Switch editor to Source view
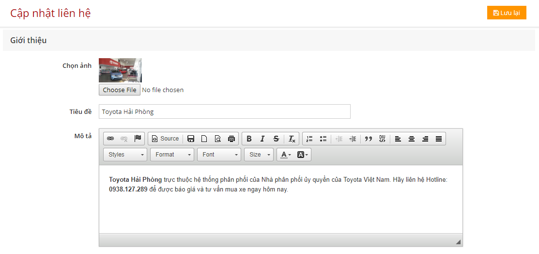The height and width of the screenshot is (254, 539). (165, 138)
